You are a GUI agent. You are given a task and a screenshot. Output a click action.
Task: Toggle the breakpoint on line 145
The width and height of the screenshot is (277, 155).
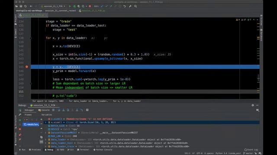[x=27, y=67]
